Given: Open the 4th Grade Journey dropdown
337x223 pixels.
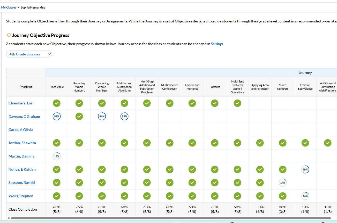Looking at the screenshot, I should [x=29, y=54].
